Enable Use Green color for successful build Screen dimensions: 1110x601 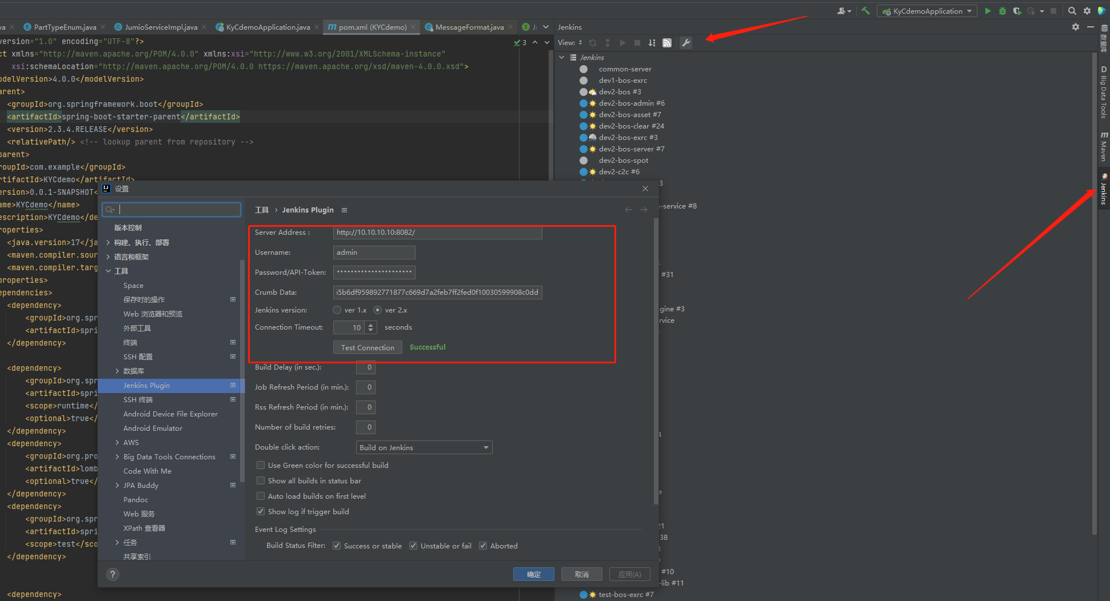[261, 466]
